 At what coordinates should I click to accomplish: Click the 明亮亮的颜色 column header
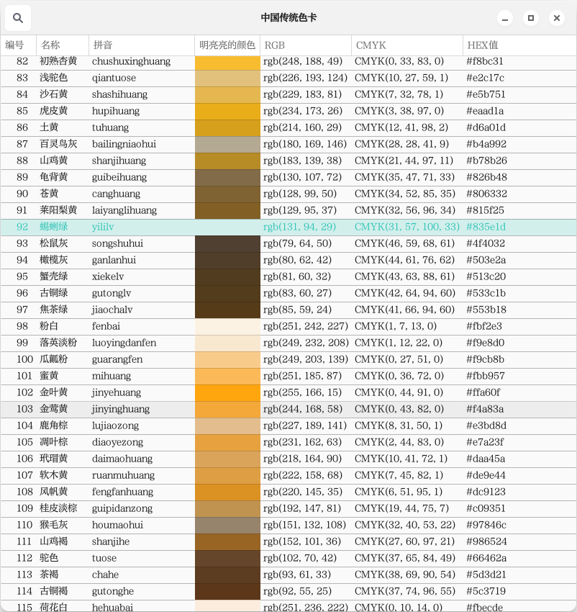(227, 45)
